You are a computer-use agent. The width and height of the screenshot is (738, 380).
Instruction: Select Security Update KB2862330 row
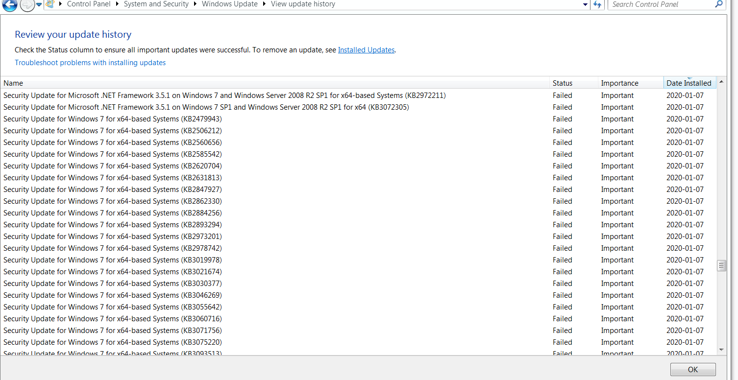(x=358, y=201)
